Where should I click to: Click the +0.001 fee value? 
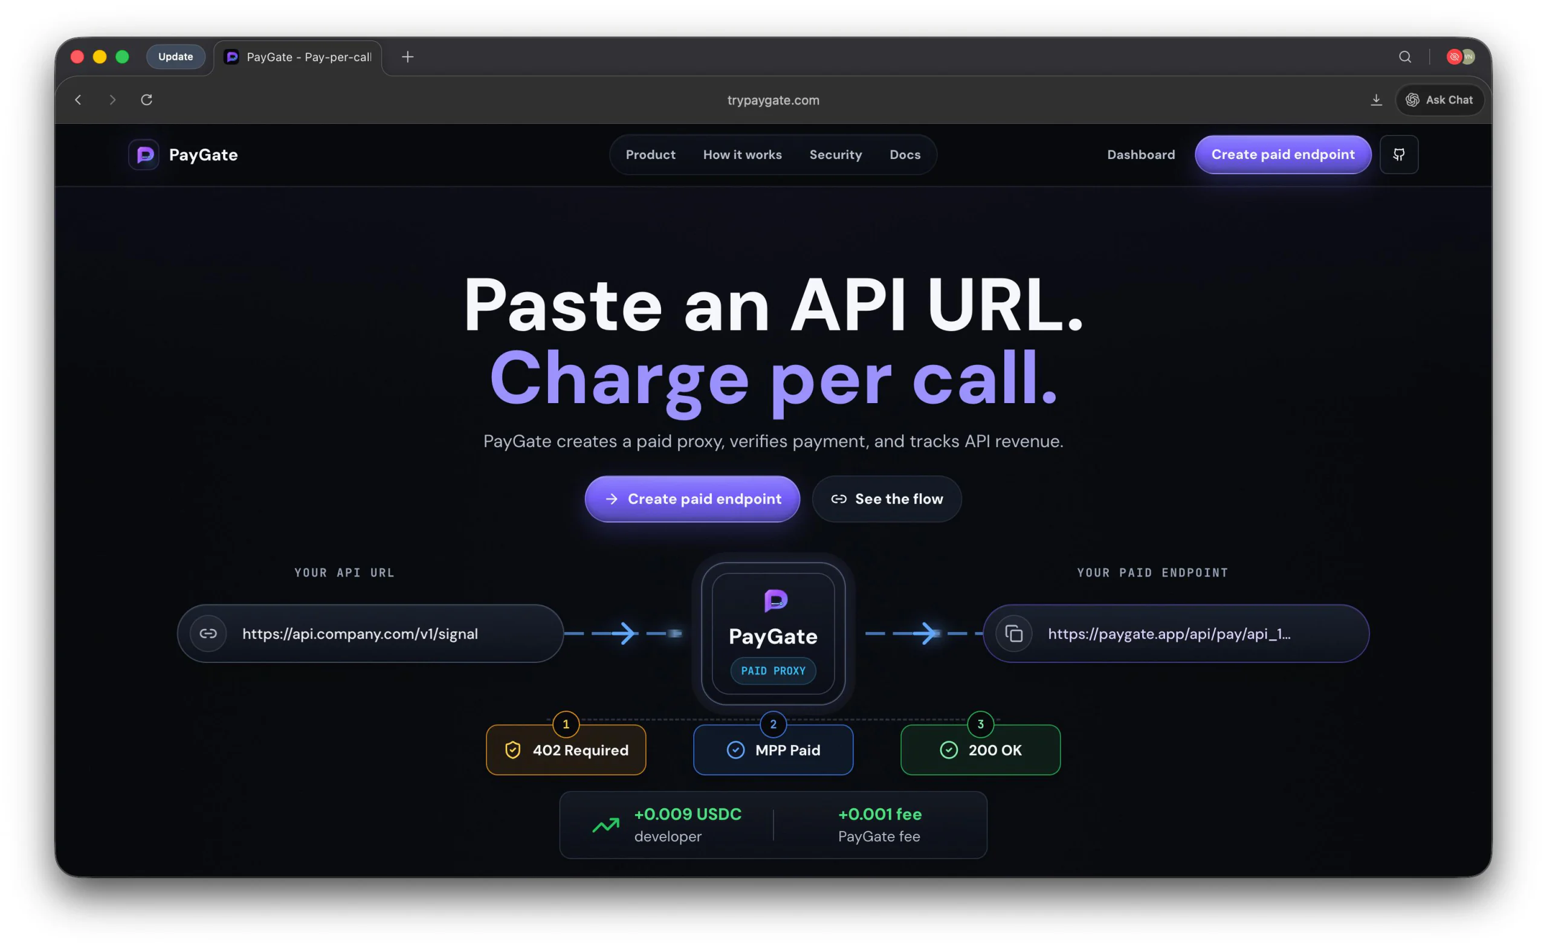pos(879,813)
